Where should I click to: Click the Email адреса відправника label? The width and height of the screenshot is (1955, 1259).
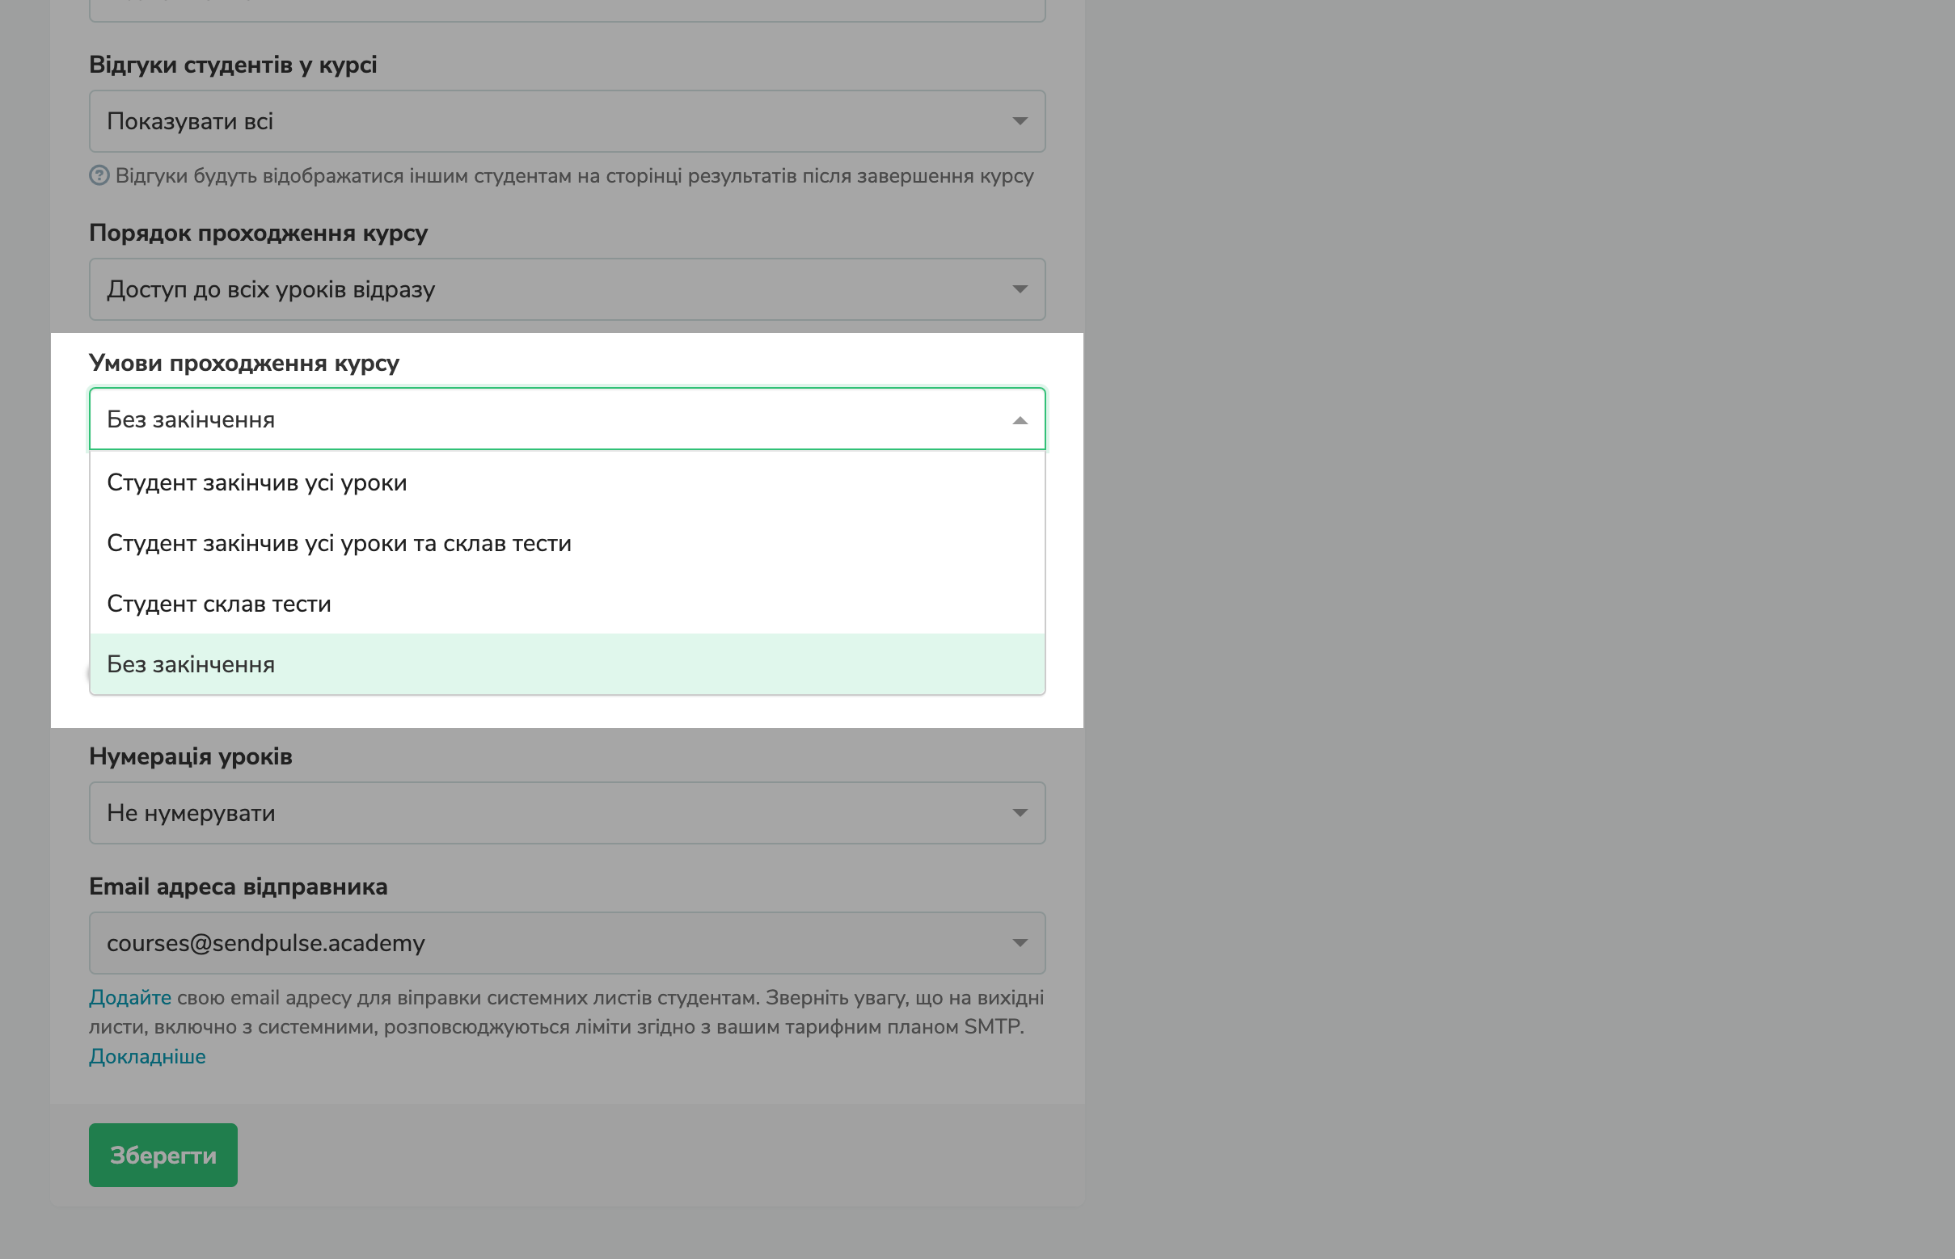(x=238, y=886)
